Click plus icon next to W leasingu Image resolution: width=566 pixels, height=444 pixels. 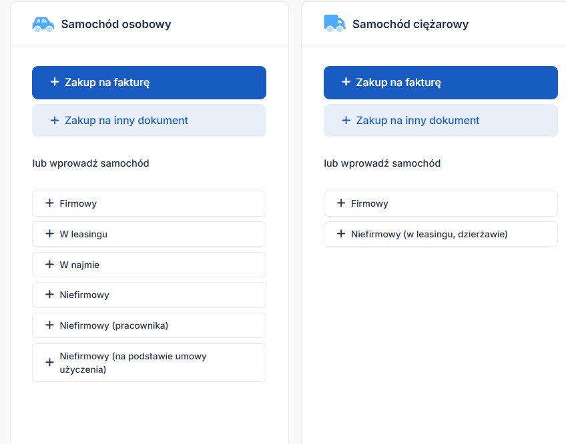[50, 234]
